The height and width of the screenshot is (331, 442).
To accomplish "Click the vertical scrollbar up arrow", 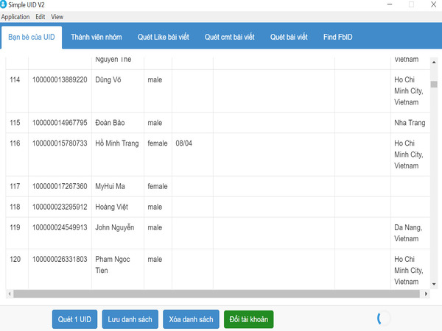I will tap(434, 62).
